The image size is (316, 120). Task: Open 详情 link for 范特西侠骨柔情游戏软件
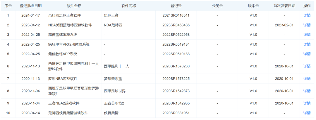[307, 113]
